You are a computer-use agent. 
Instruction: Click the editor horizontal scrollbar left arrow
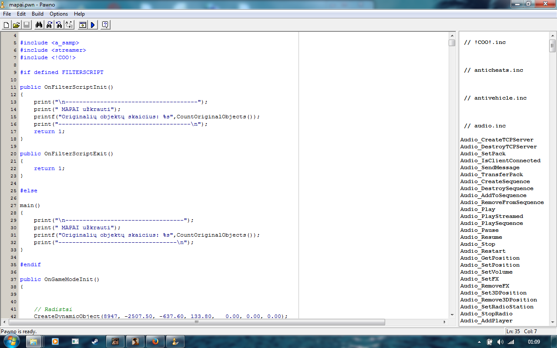5,322
